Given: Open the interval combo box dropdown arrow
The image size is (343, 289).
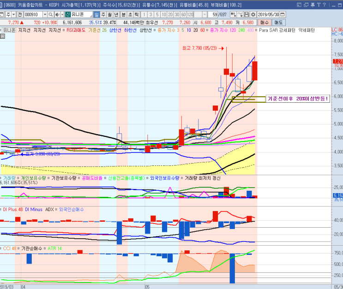Looking at the screenshot, I should click(x=205, y=15).
